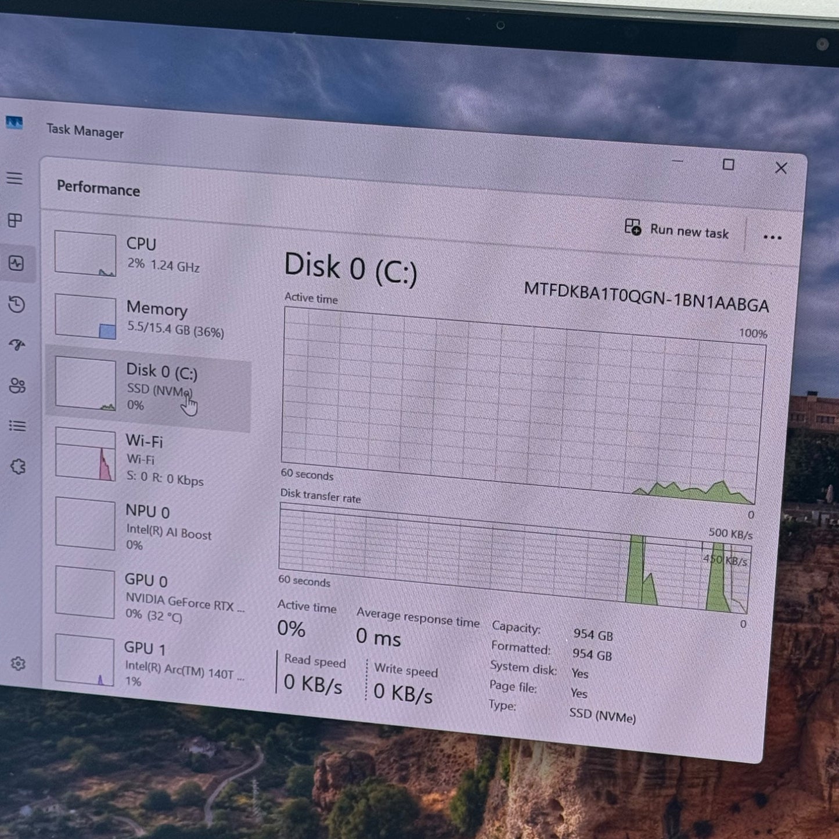Open the Startup apps page icon
839x839 pixels.
click(x=17, y=345)
